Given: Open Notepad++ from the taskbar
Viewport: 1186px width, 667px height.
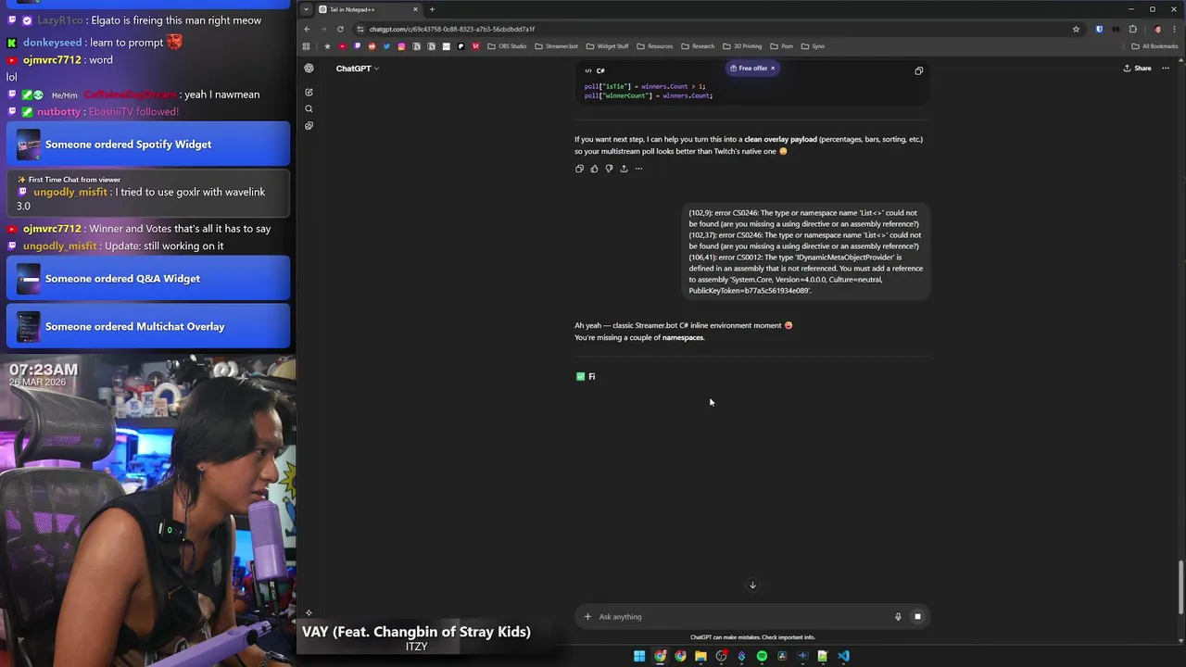Looking at the screenshot, I should click(822, 656).
